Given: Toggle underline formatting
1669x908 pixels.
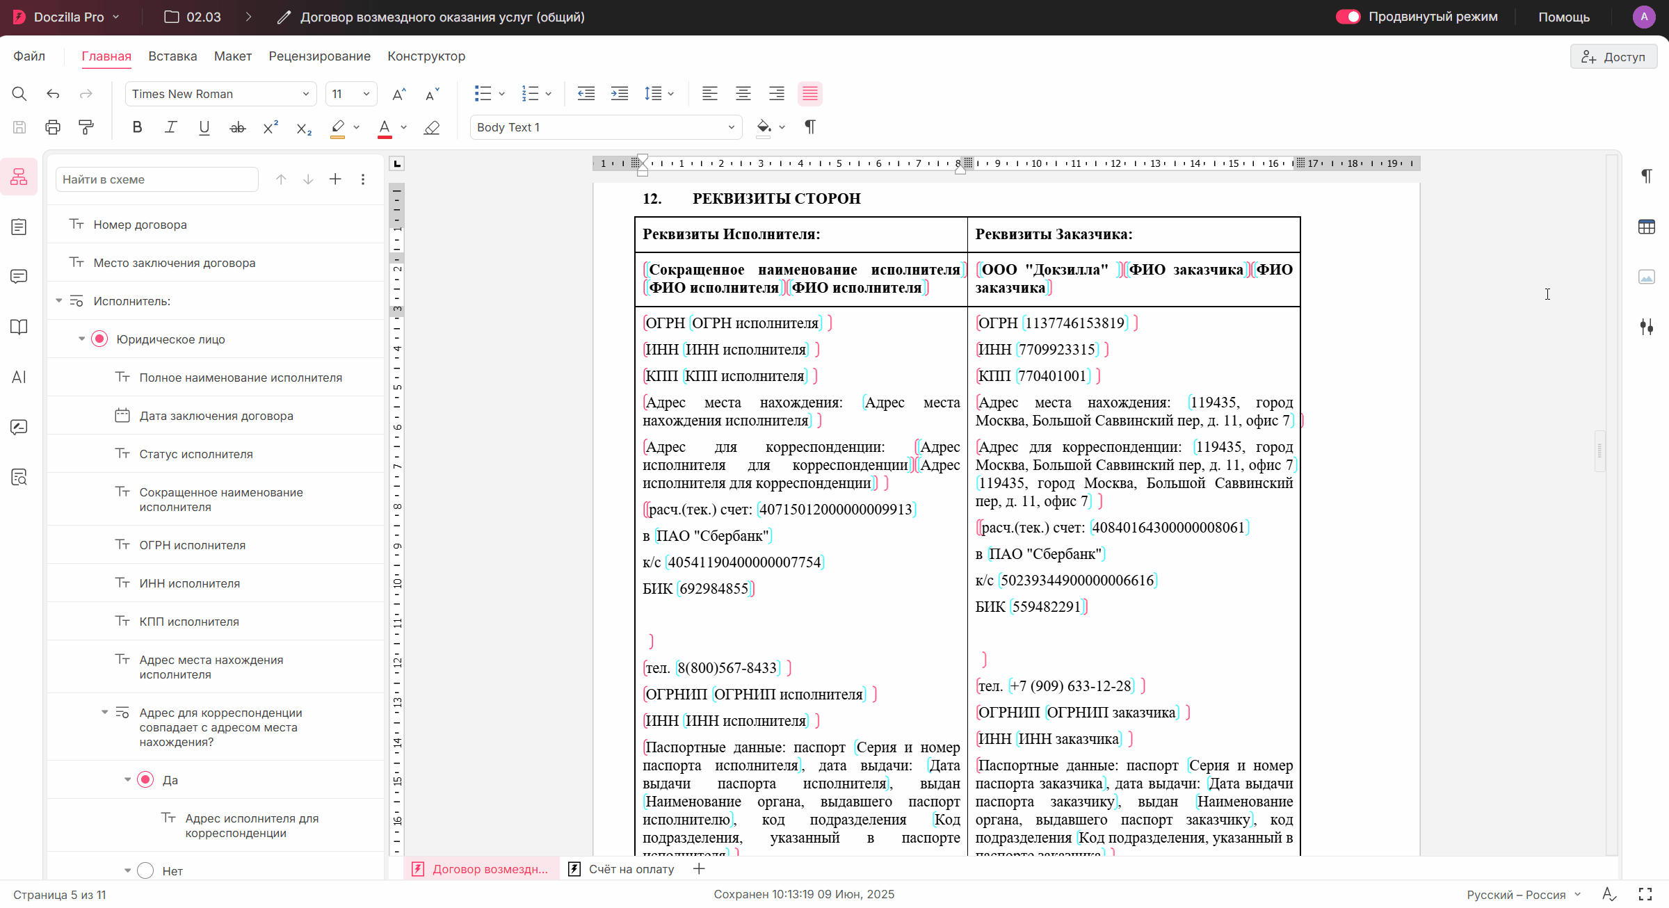Looking at the screenshot, I should coord(204,127).
